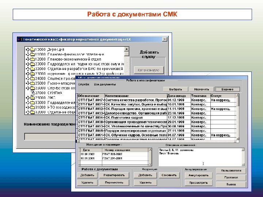Expand the 31000 НТО node
The height and width of the screenshot is (197, 263).
tap(28, 107)
